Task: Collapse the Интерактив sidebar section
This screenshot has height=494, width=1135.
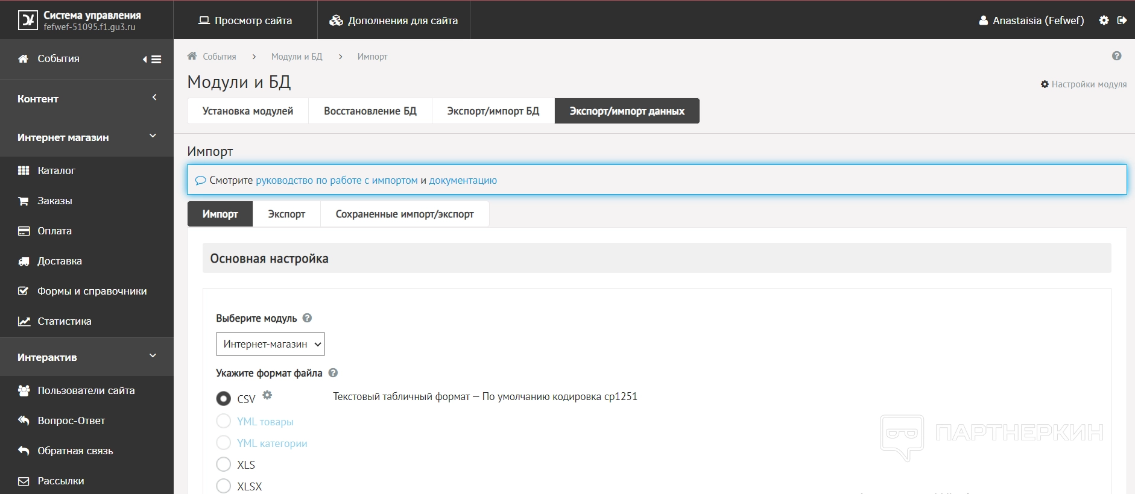Action: click(x=87, y=357)
